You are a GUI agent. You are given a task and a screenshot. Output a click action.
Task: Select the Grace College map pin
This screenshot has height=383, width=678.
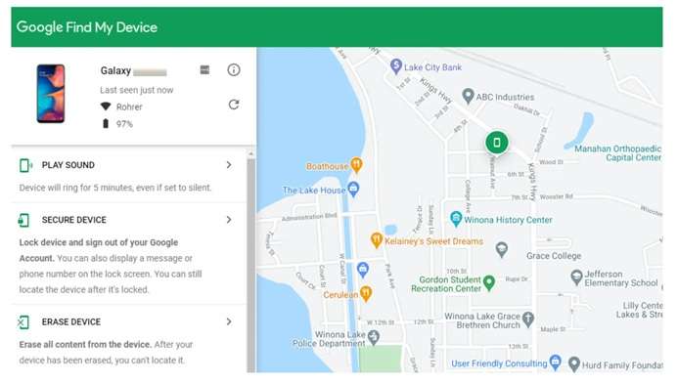coord(501,249)
